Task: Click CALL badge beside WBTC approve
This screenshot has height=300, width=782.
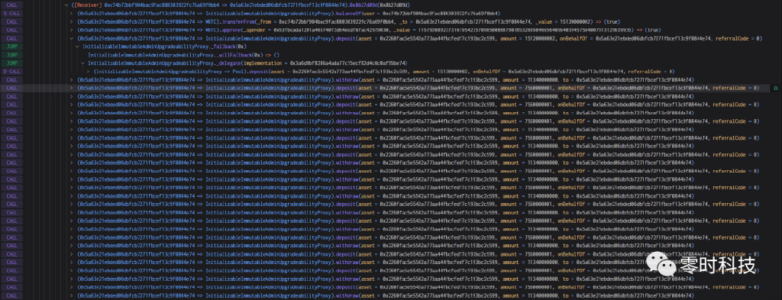Action: (11, 30)
